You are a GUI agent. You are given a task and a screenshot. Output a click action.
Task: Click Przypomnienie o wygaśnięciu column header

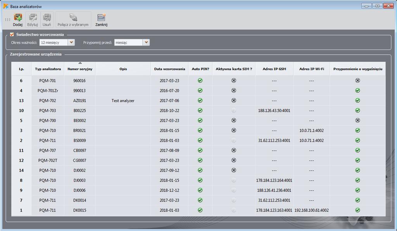coord(357,69)
